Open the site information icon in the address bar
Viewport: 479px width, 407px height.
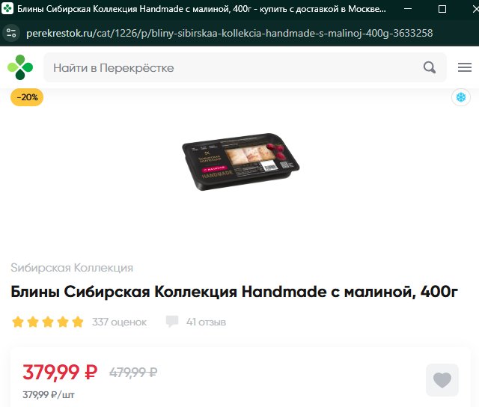11,33
